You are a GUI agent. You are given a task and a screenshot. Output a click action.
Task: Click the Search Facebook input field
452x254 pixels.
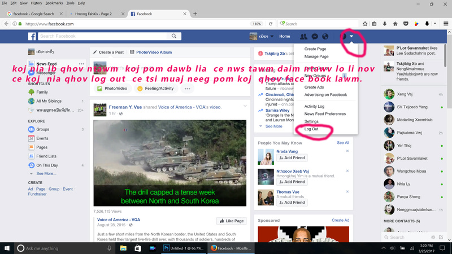point(102,36)
